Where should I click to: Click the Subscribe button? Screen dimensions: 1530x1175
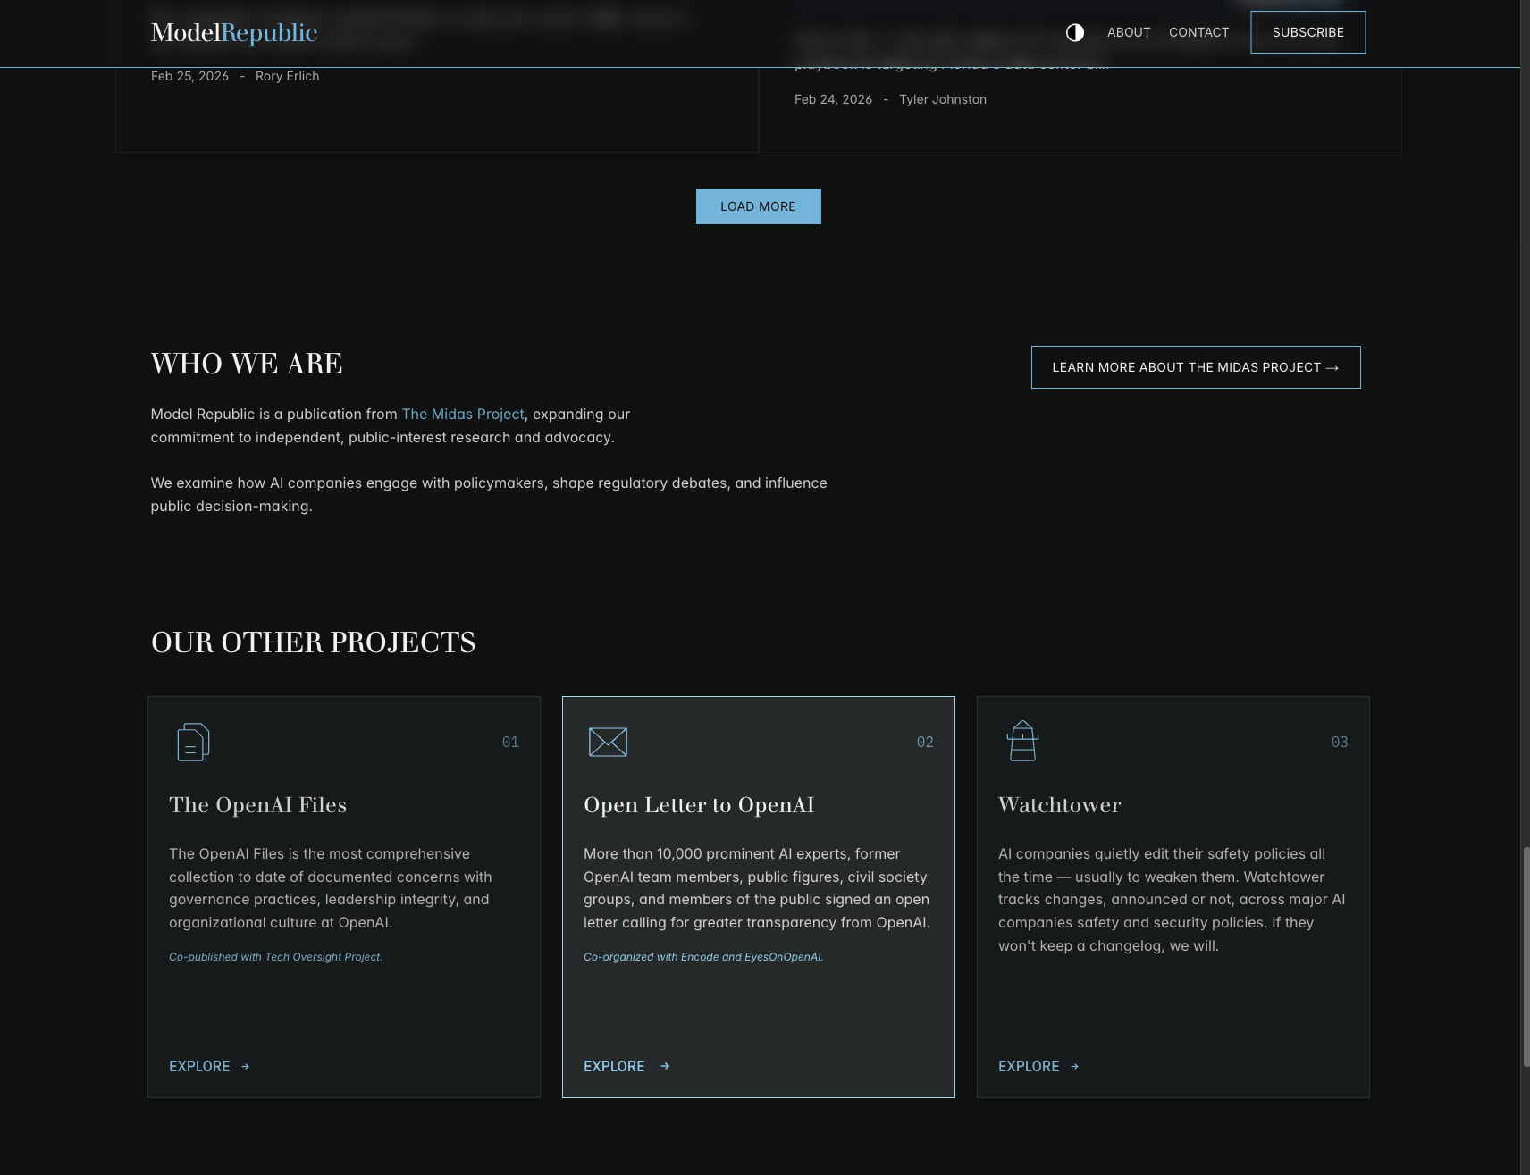click(x=1308, y=32)
